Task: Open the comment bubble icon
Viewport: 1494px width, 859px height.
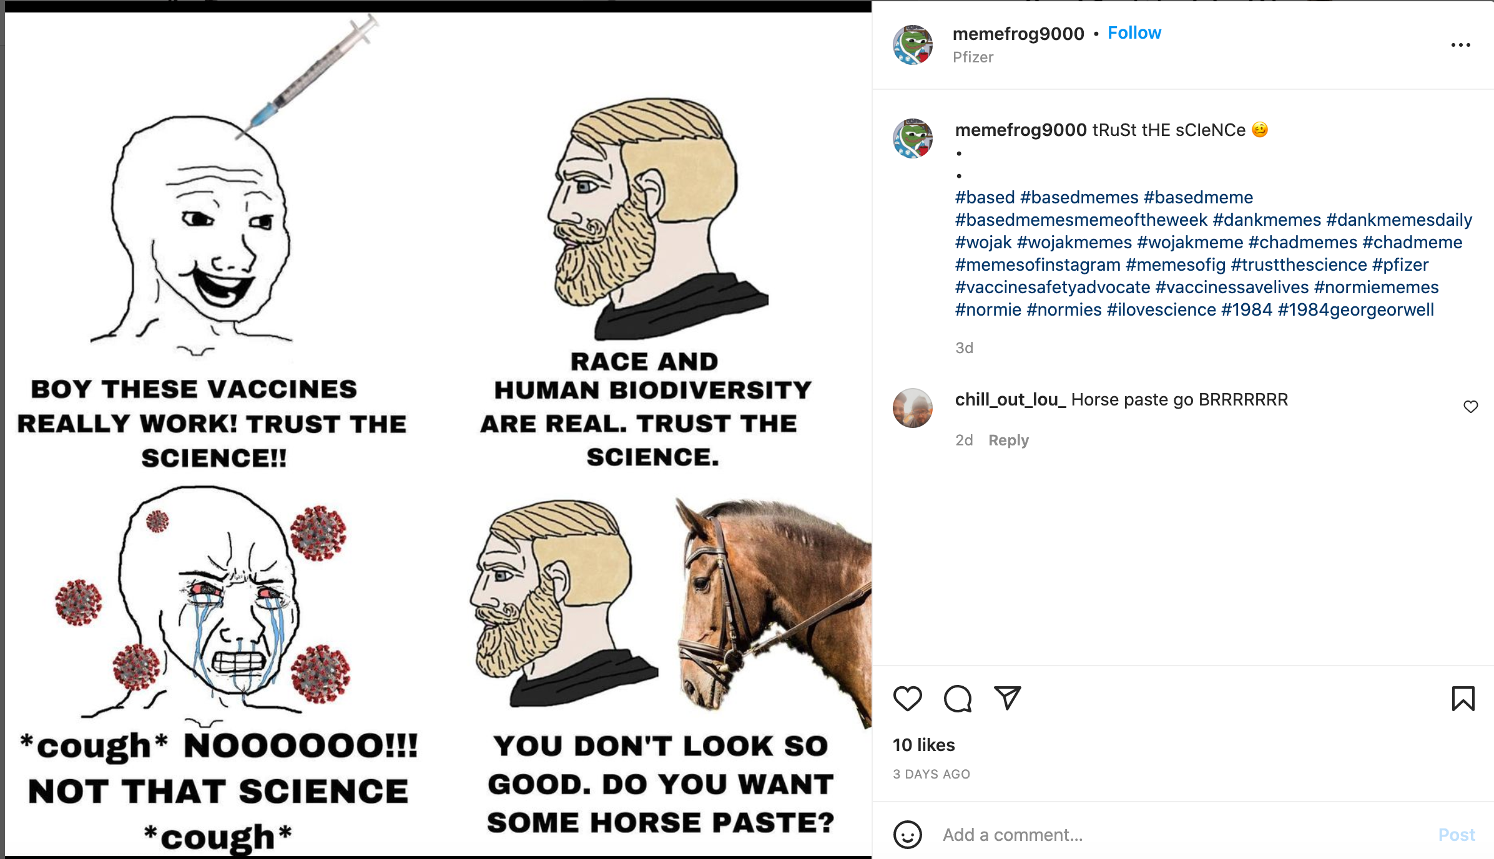Action: tap(957, 699)
